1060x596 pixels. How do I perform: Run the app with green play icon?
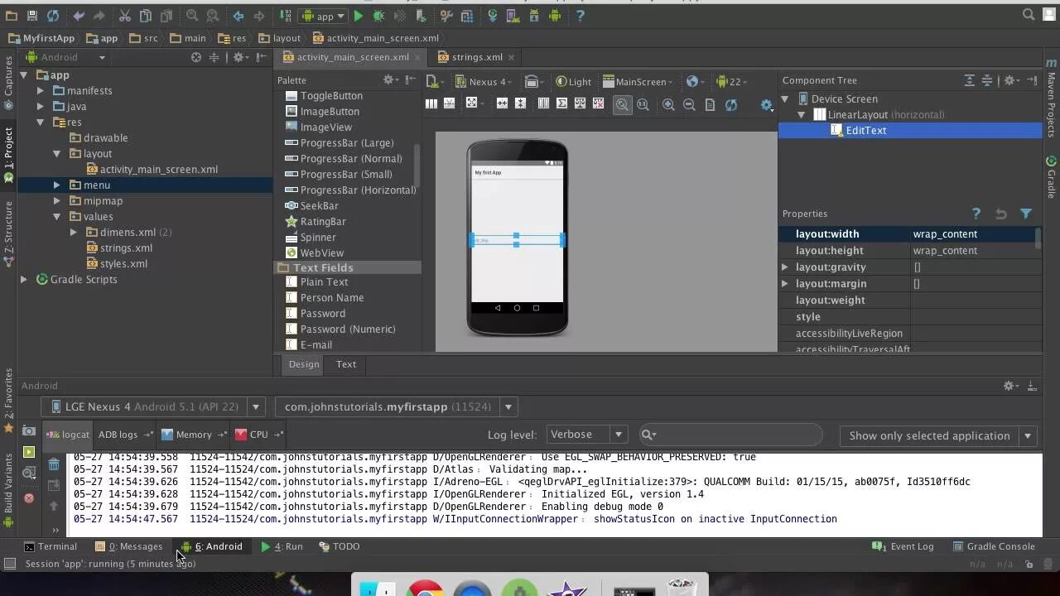click(359, 16)
